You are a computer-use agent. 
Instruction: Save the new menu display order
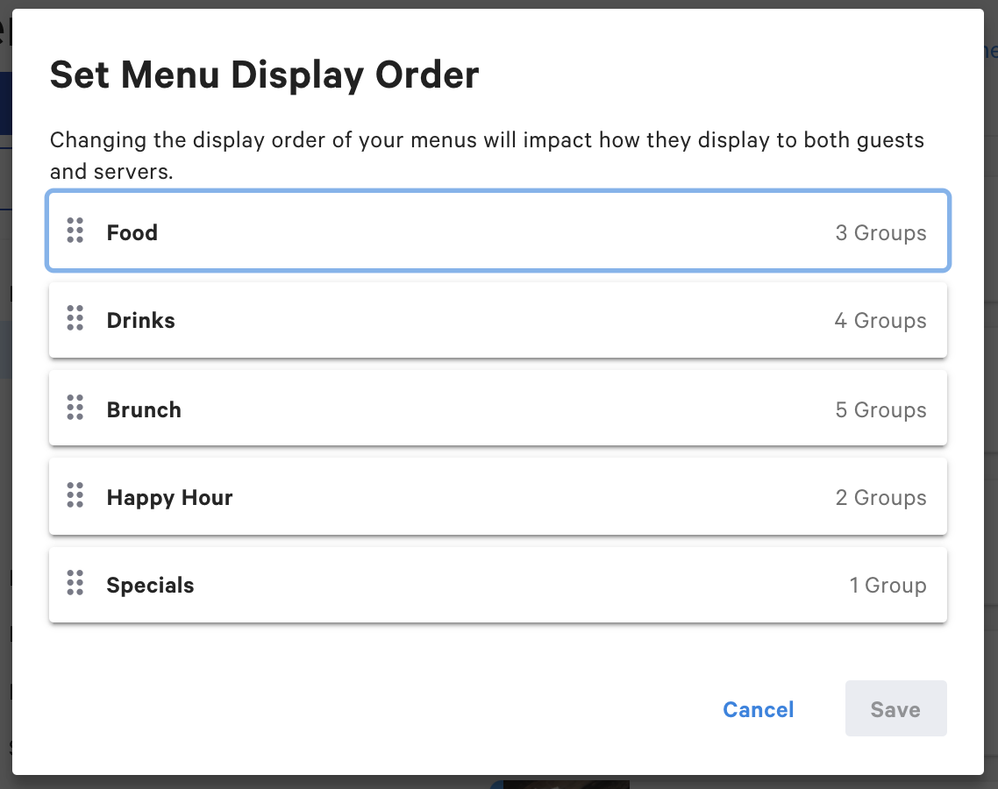coord(895,708)
